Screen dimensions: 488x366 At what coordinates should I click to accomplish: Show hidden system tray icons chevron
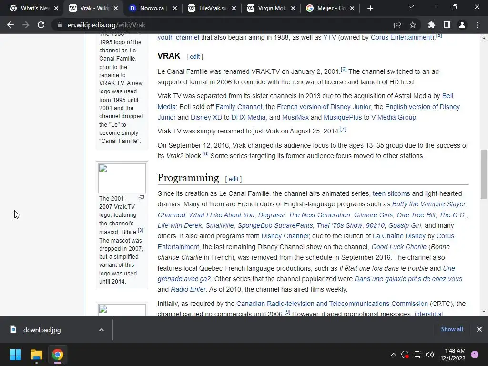[393, 355]
